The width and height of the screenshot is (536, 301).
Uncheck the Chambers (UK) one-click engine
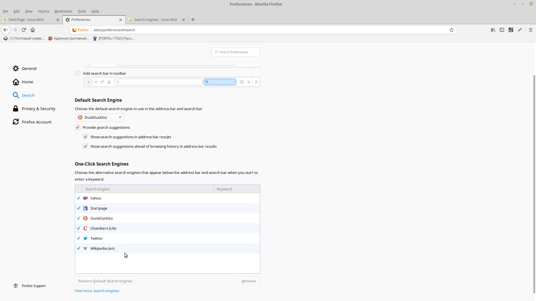point(78,228)
